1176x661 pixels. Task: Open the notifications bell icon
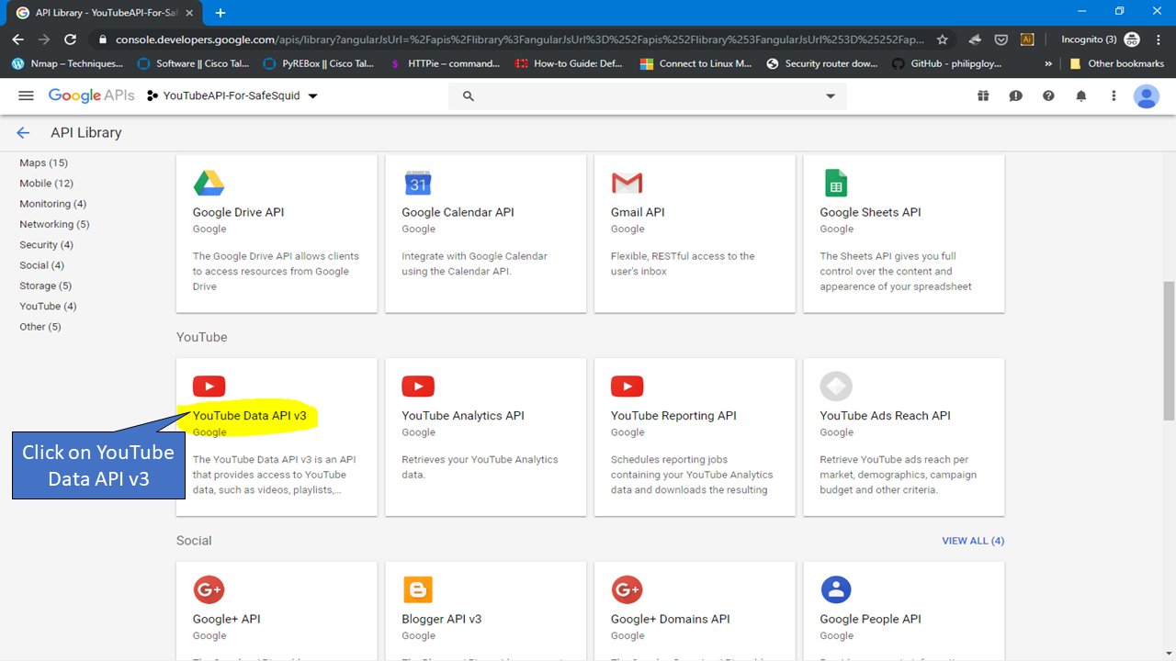coord(1081,95)
